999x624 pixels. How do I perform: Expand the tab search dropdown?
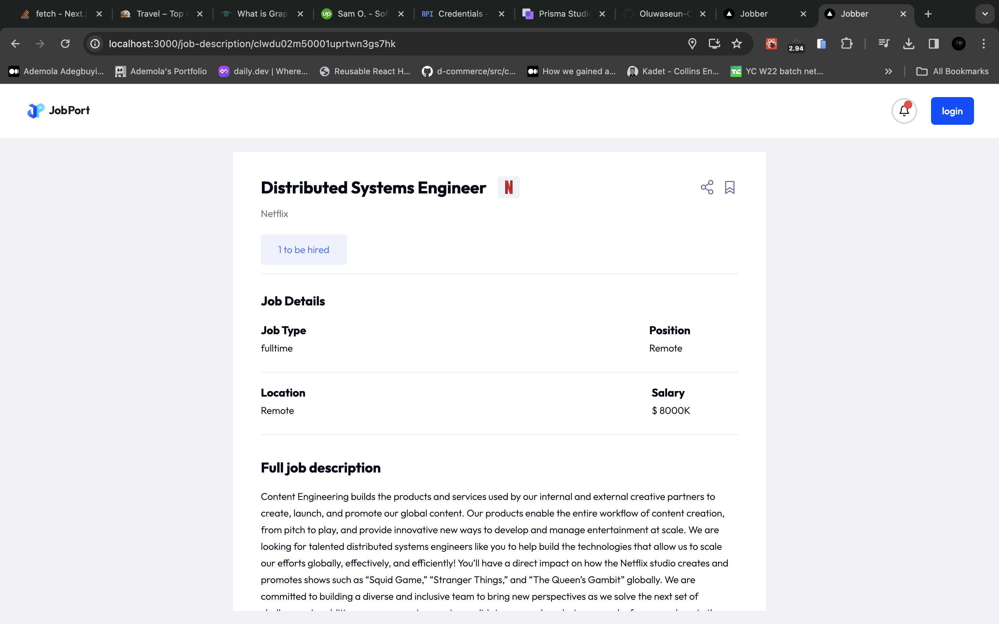984,14
